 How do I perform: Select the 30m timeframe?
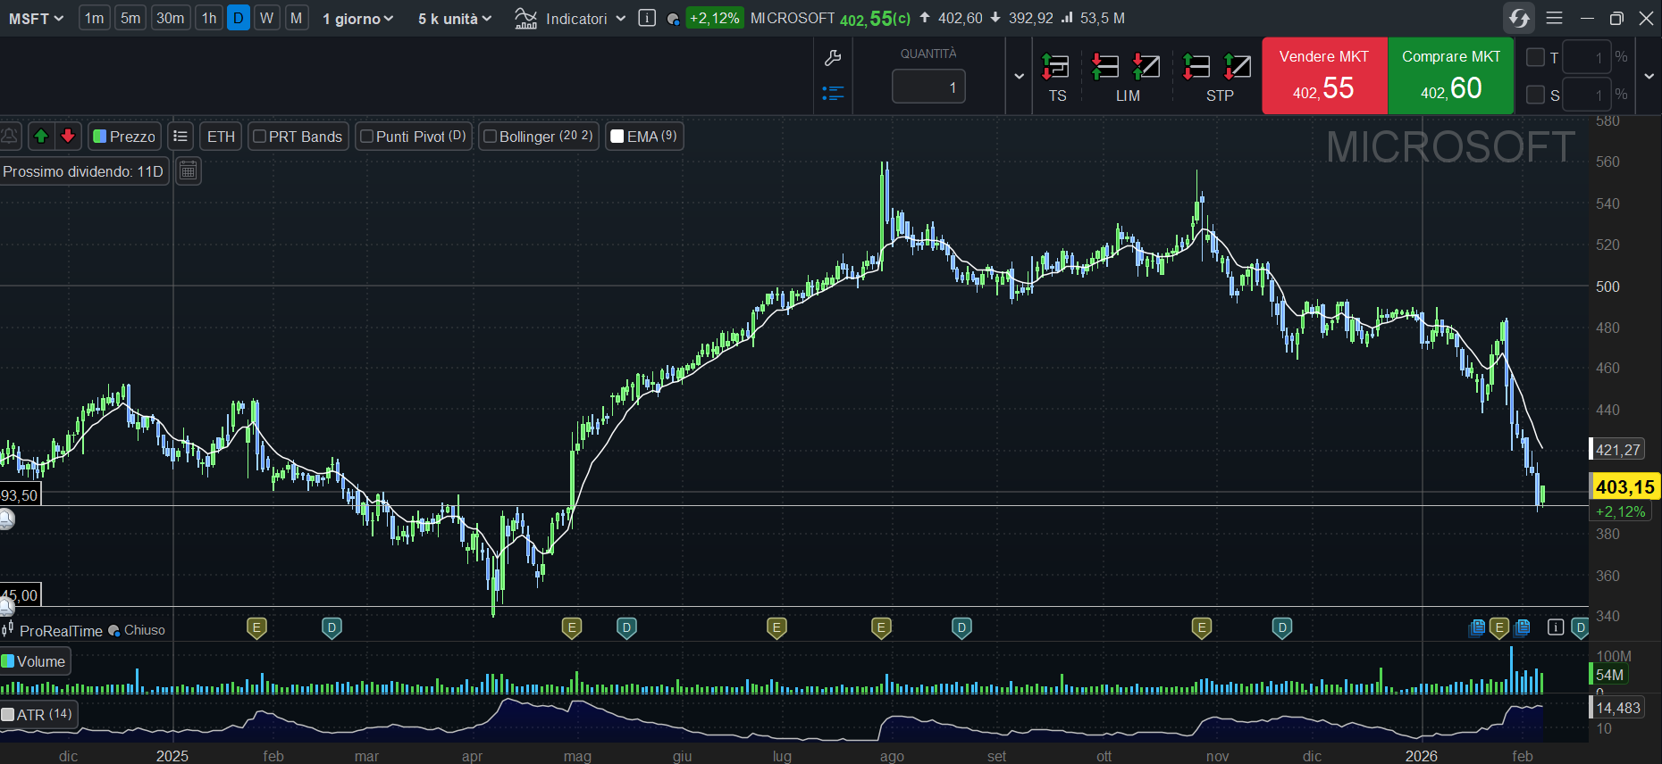point(170,18)
